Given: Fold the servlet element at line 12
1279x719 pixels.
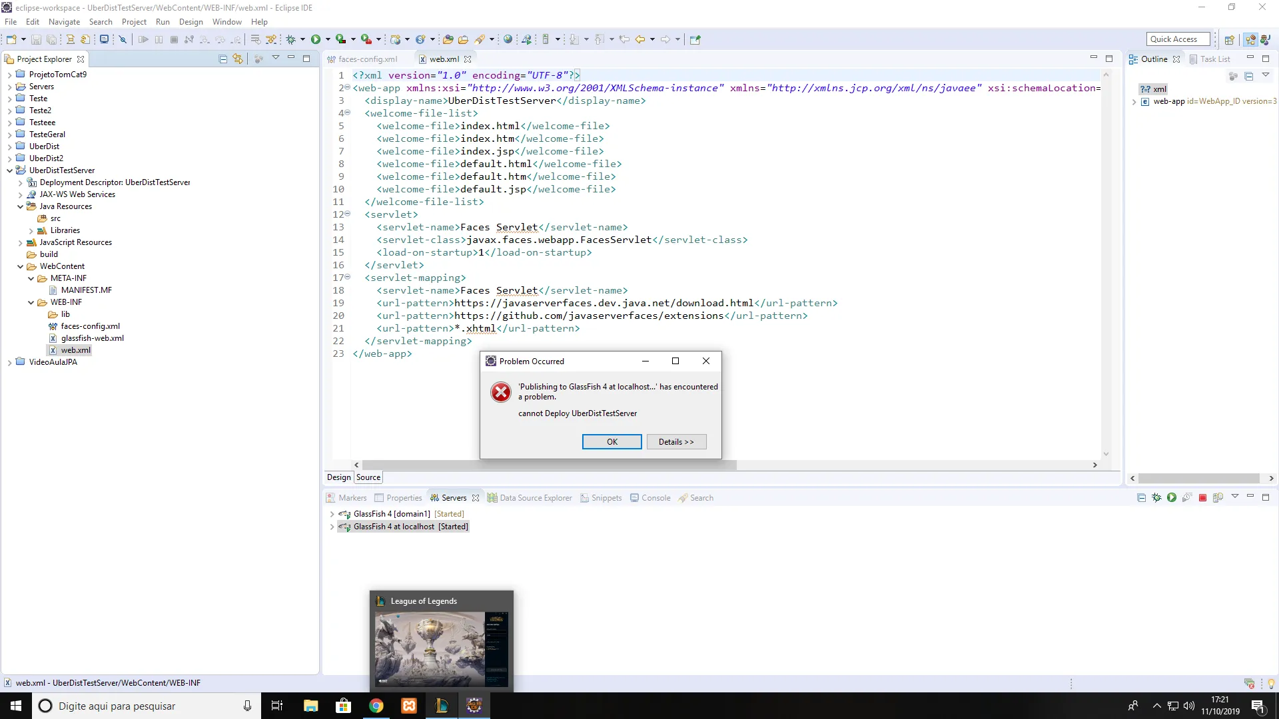Looking at the screenshot, I should click(x=348, y=214).
